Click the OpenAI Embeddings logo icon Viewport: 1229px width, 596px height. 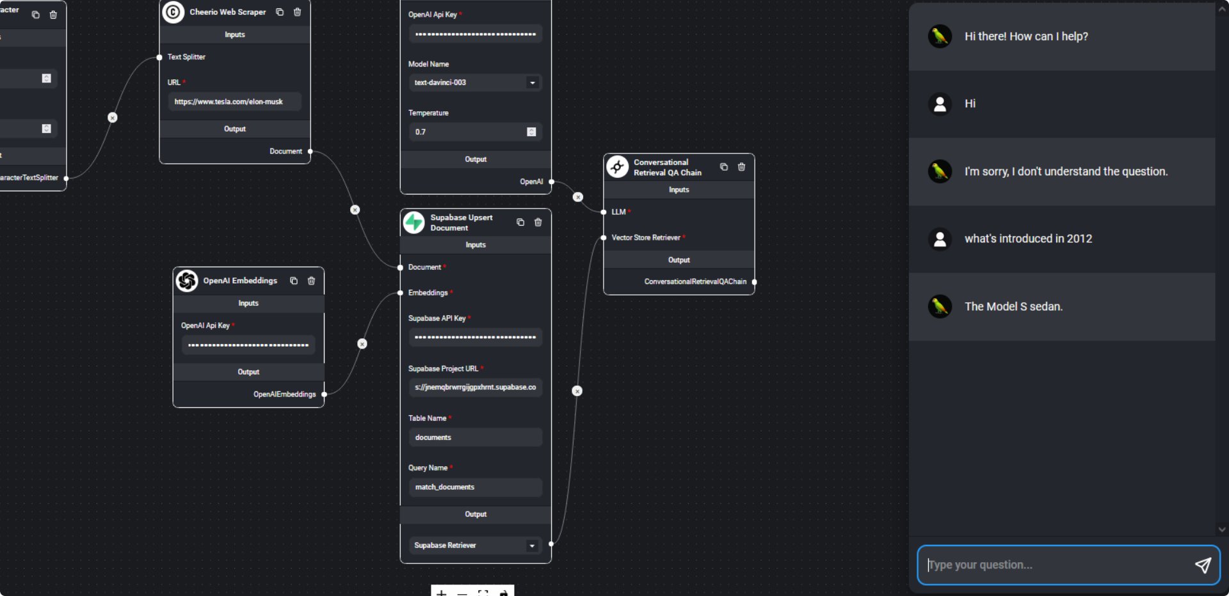point(187,281)
